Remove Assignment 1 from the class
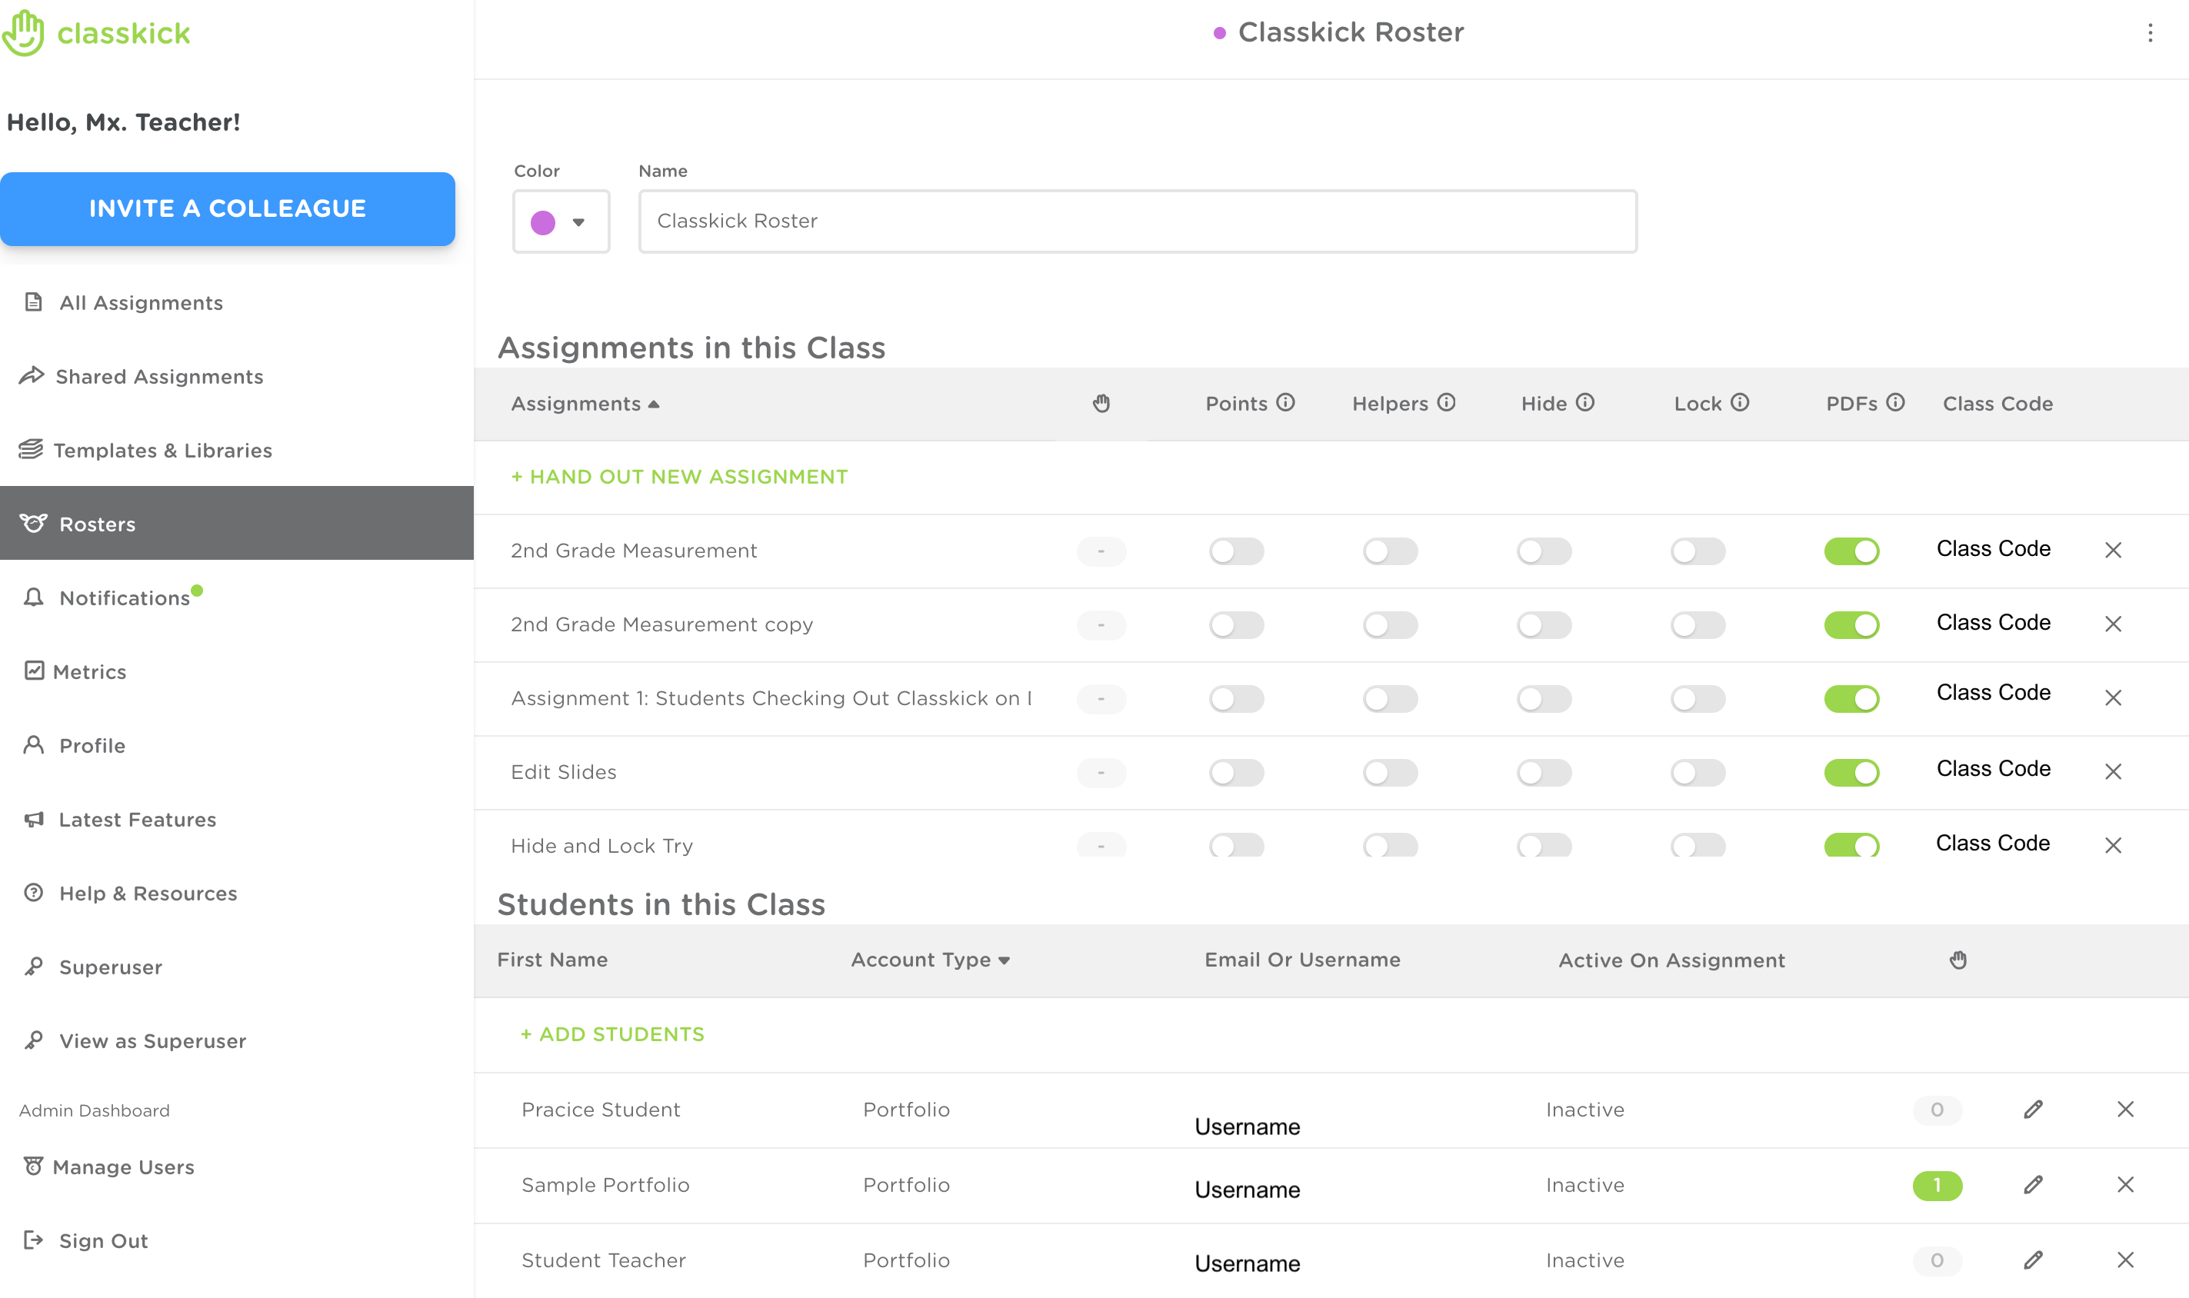Image resolution: width=2189 pixels, height=1298 pixels. [x=2113, y=698]
